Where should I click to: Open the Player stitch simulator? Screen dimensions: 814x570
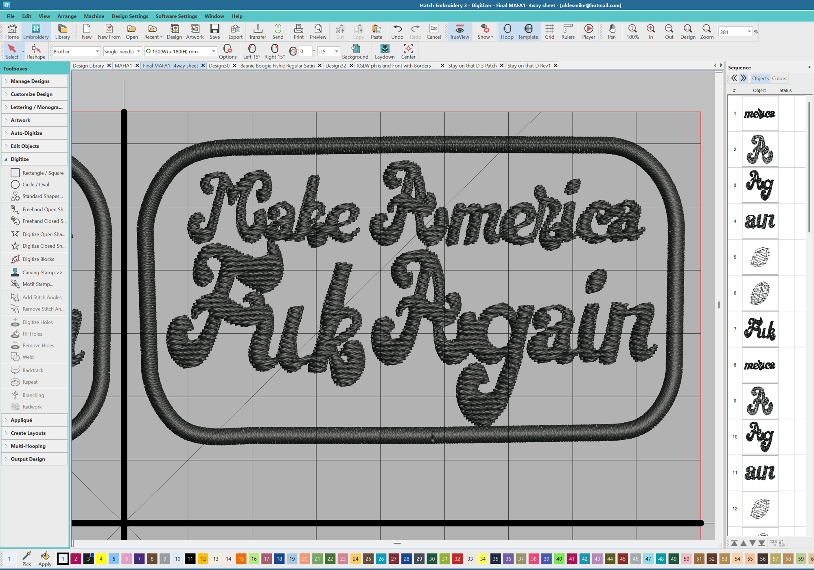click(588, 31)
